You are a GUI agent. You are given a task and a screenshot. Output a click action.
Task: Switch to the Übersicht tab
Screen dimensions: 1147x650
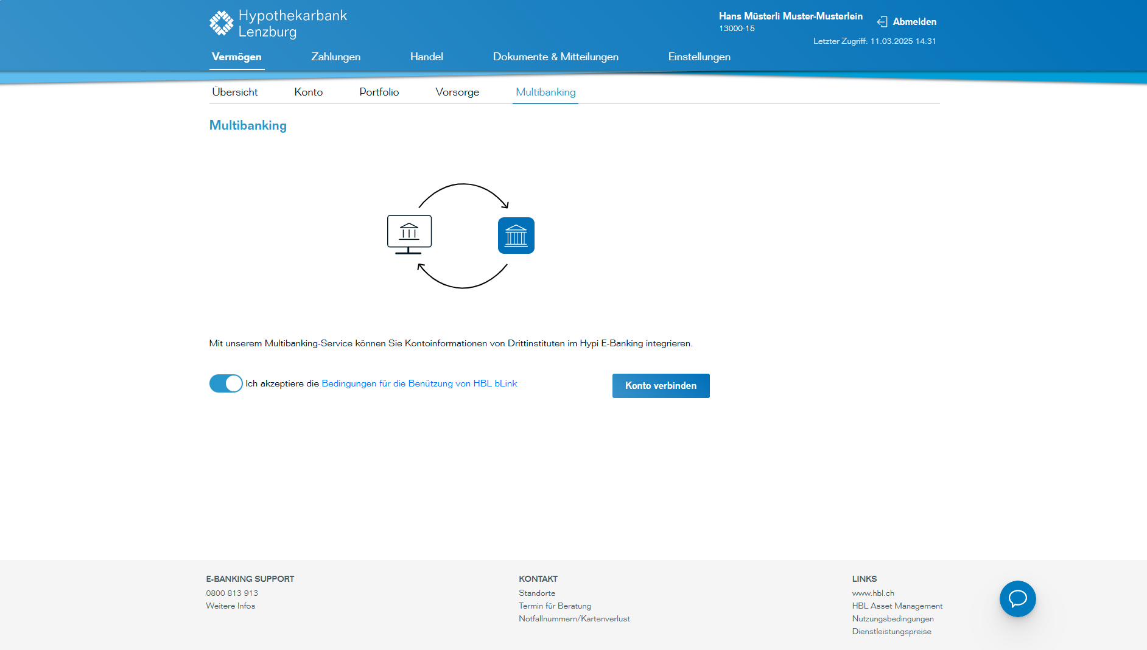(x=235, y=92)
